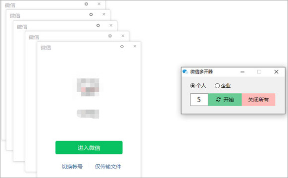288x178 pixels.
Task: Minimize the 微信多开器 window
Action: [242, 72]
